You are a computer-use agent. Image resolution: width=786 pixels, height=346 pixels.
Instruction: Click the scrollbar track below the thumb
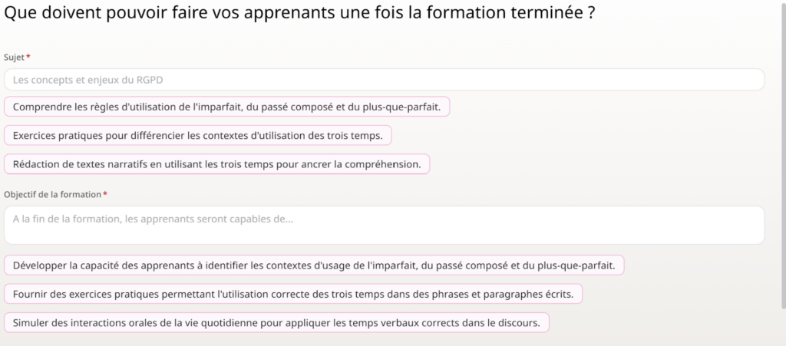pos(781,326)
